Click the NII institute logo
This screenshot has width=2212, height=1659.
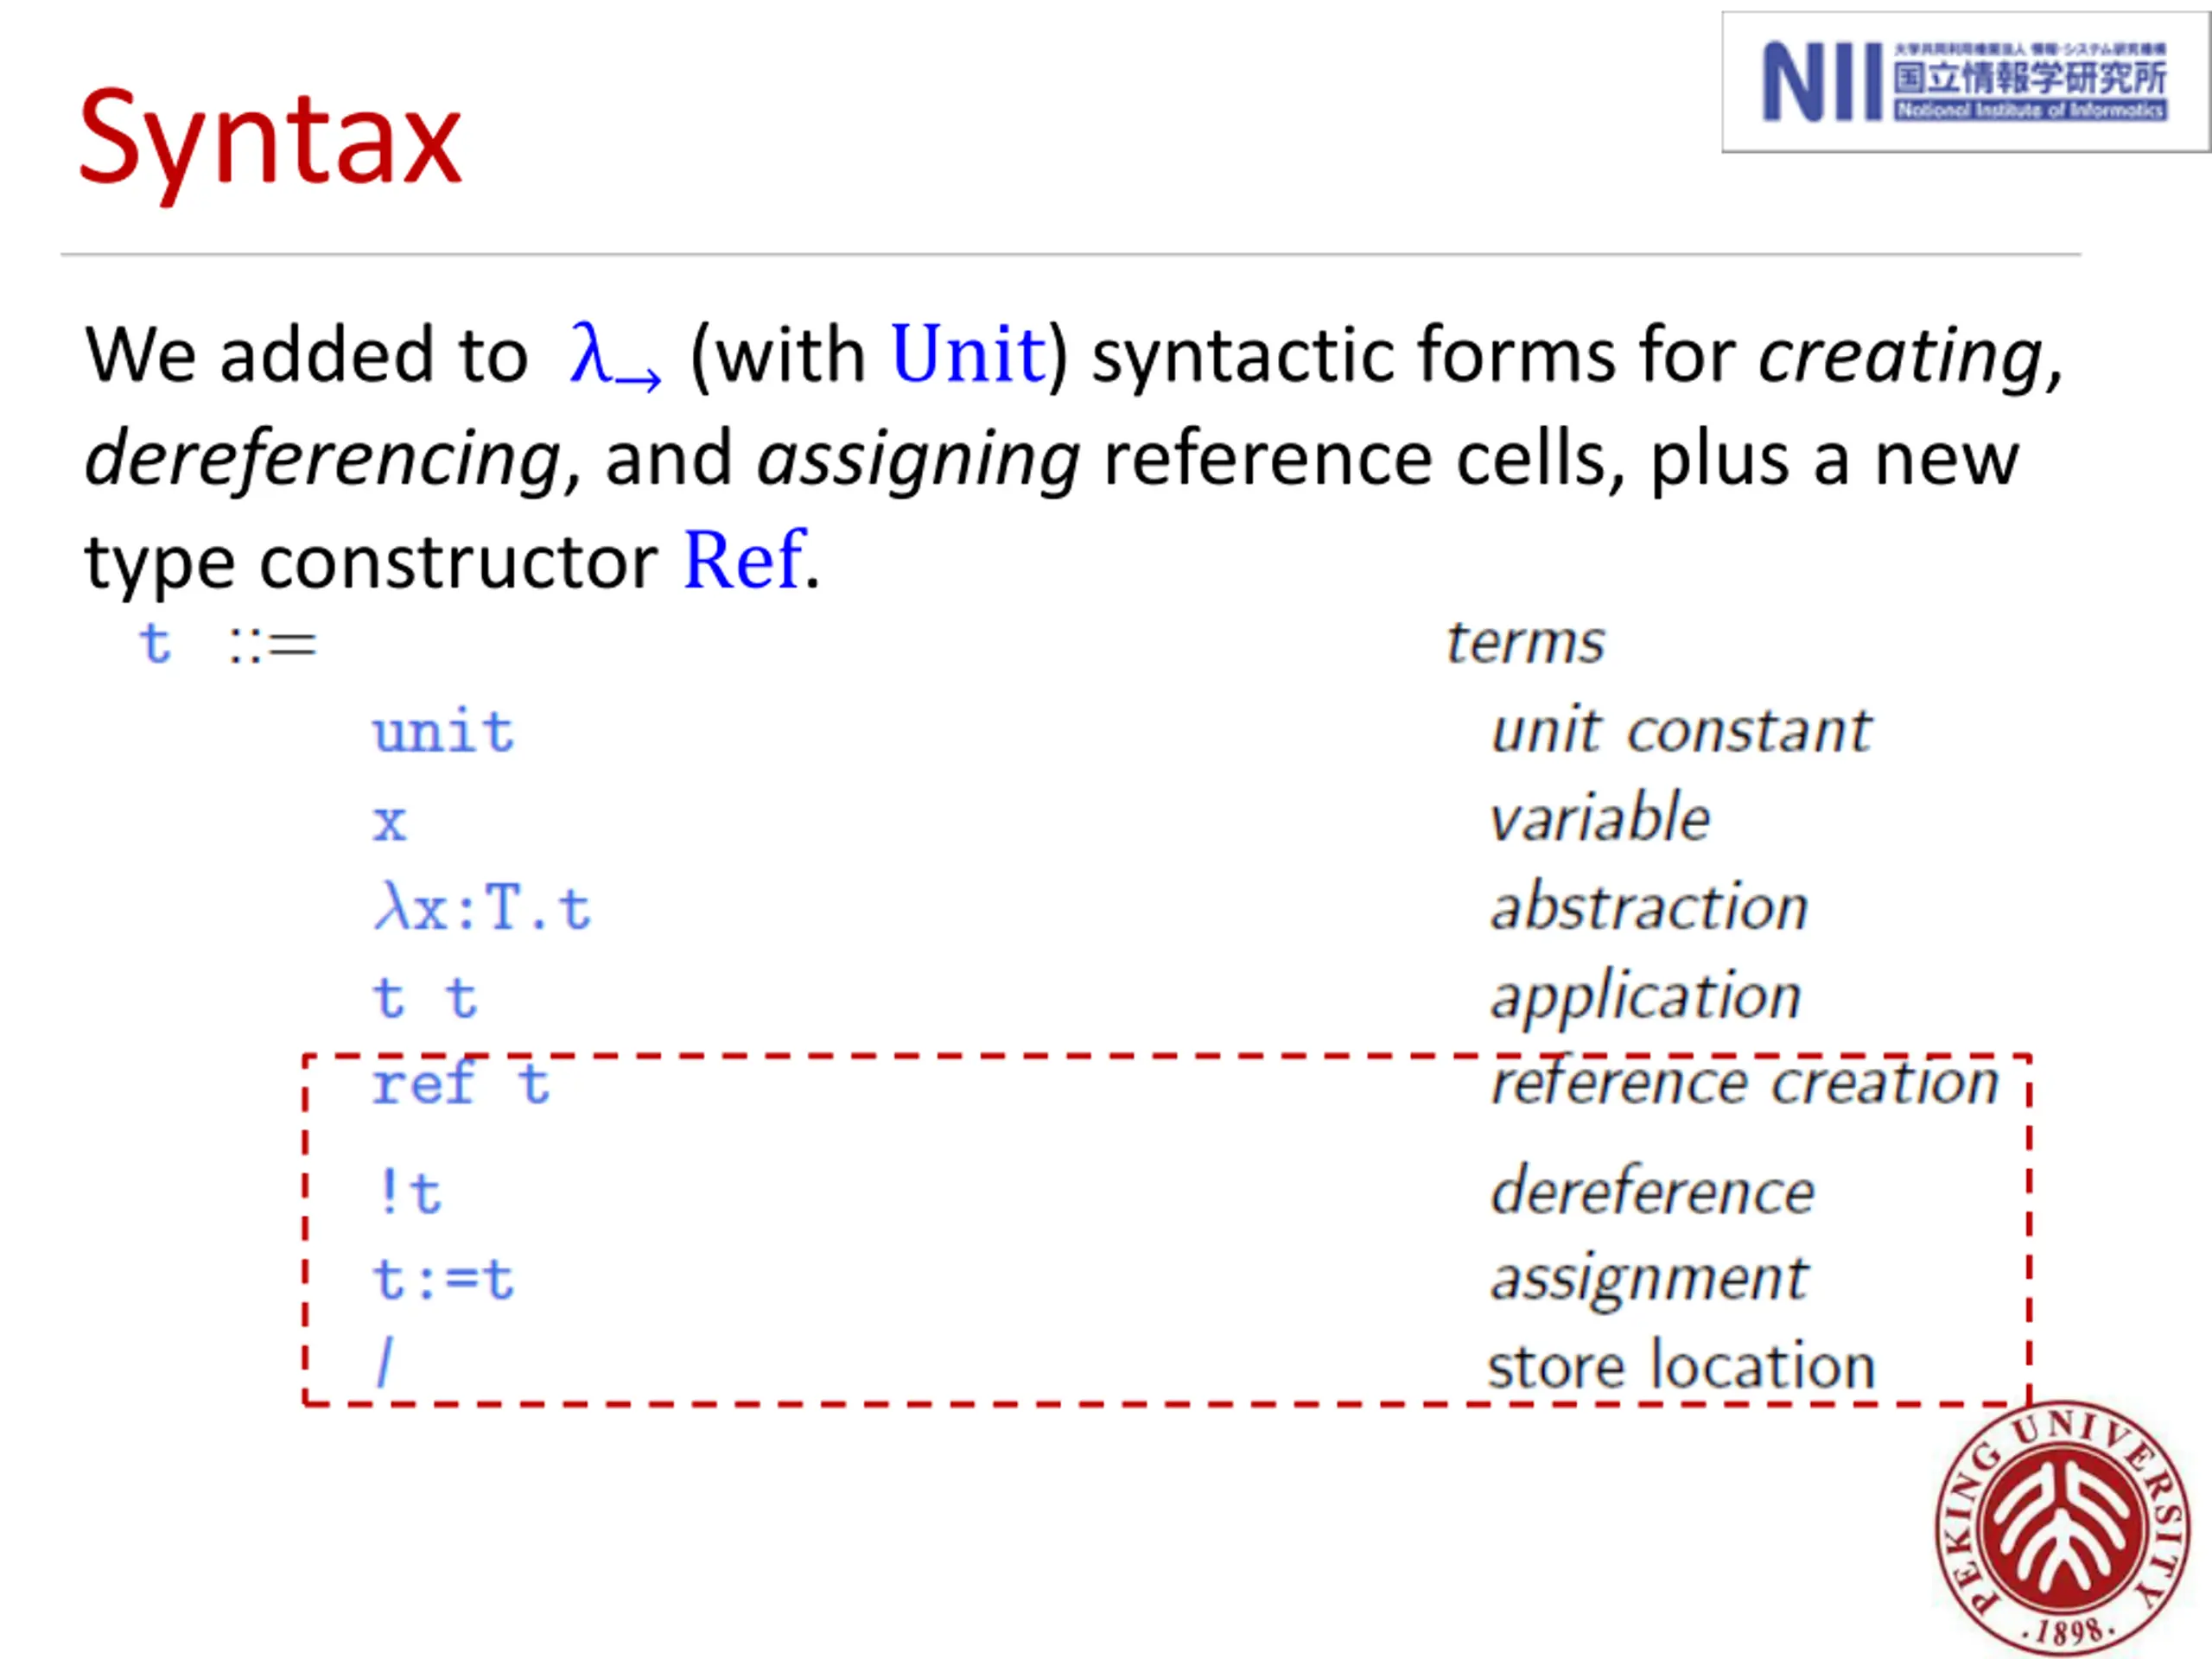(1964, 82)
